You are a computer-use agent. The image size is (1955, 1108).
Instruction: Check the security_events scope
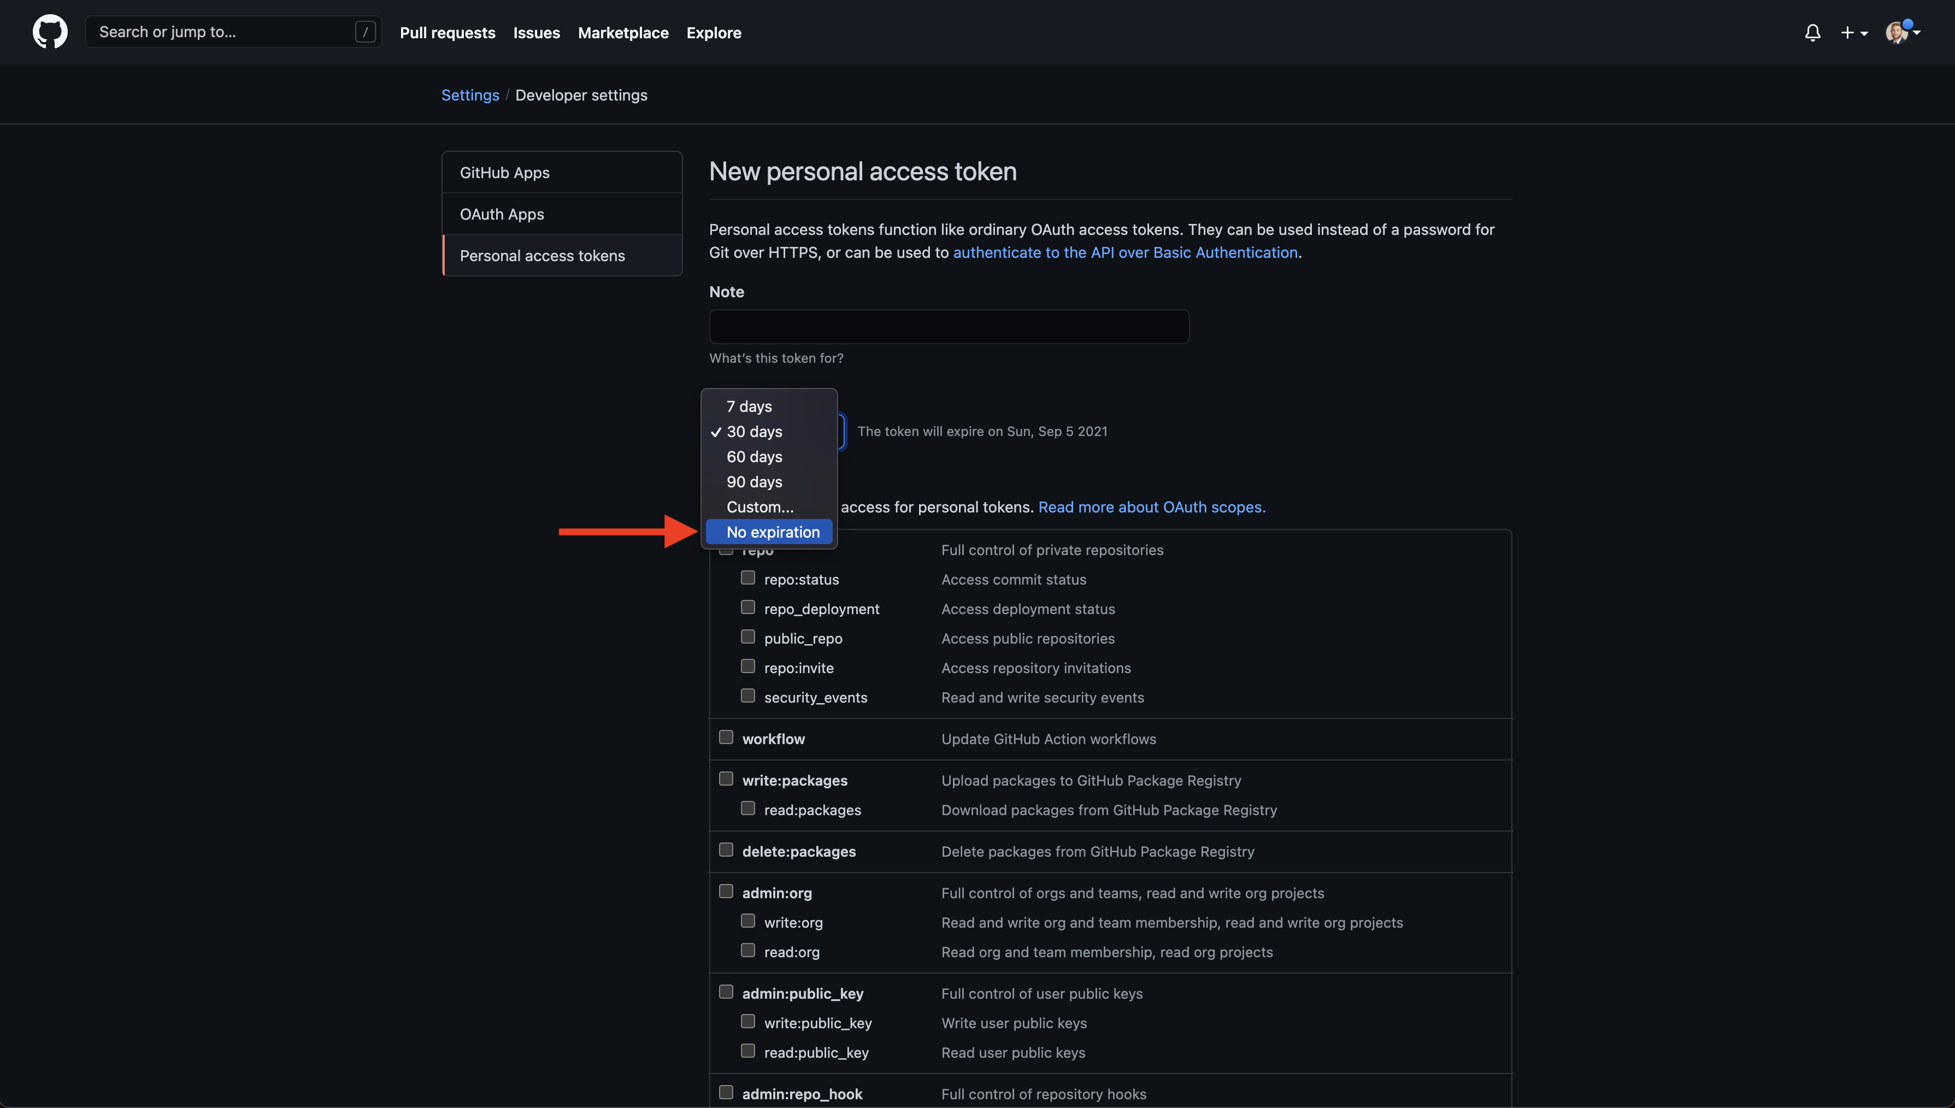(748, 696)
